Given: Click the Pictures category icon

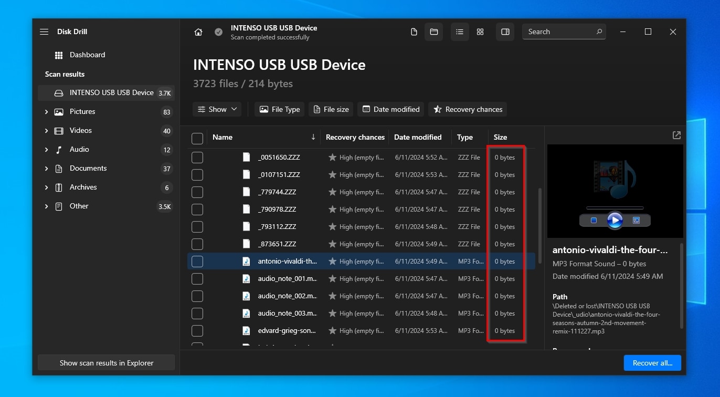Looking at the screenshot, I should click(x=59, y=112).
